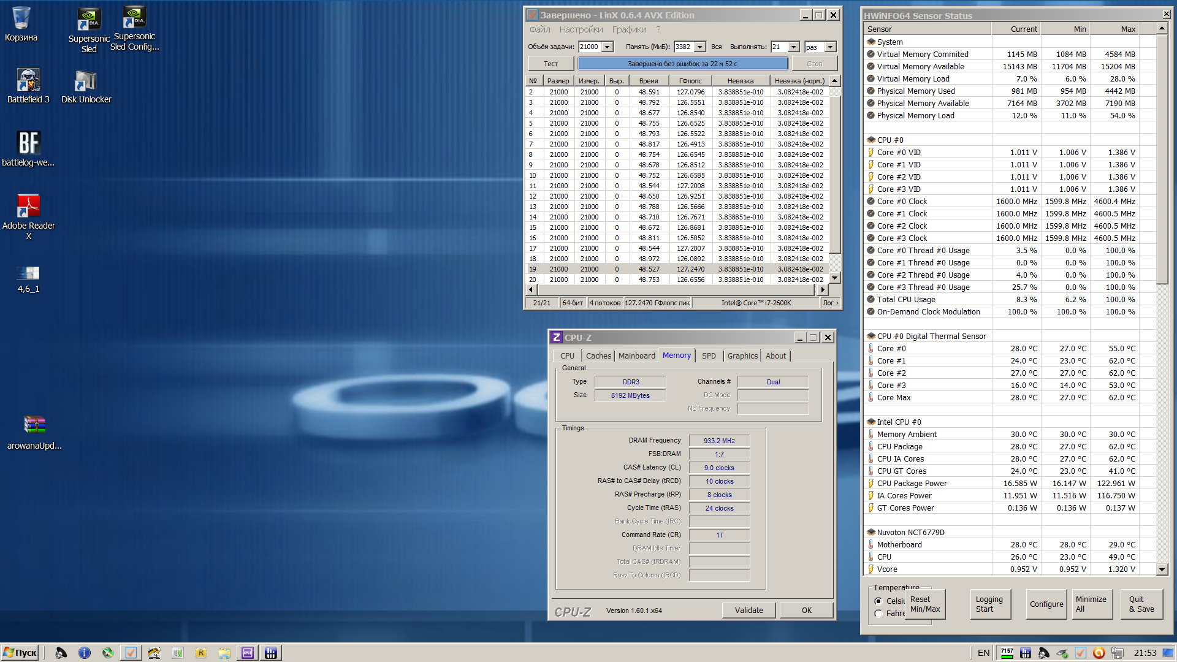Open the Supersonic Sled Config desktop shortcut
The image size is (1177, 662).
(135, 29)
